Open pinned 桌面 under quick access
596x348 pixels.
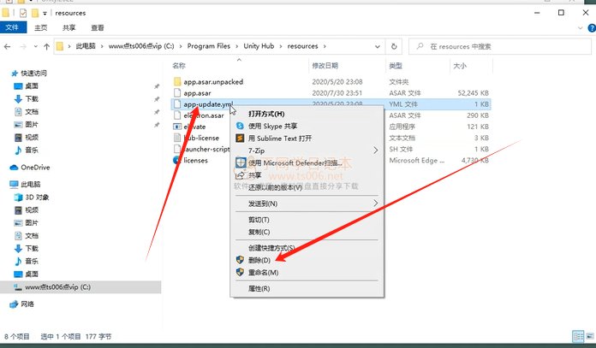[x=32, y=86]
